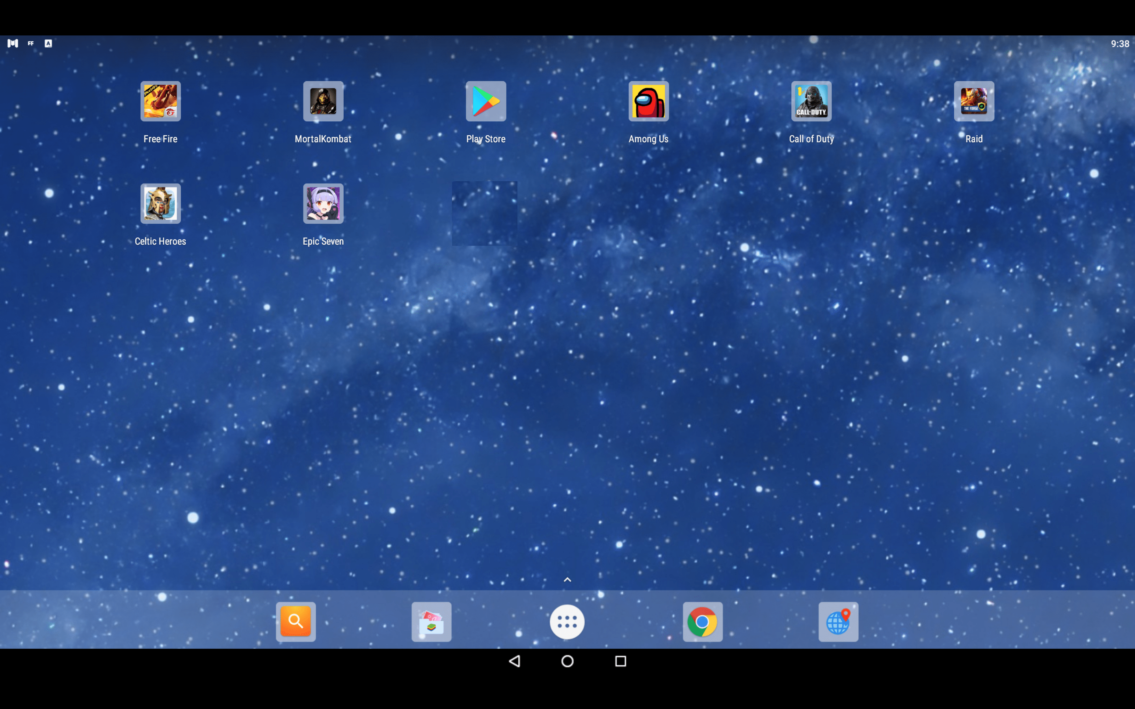Screen dimensions: 1135x709
Task: Click the A app icon in the status bar
Action: [x=48, y=43]
